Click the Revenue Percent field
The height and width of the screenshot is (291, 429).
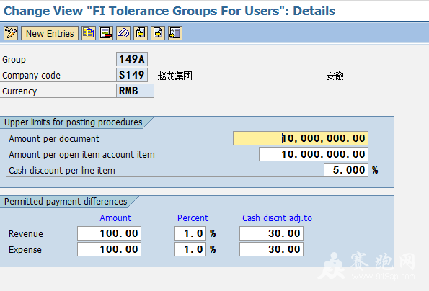pyautogui.click(x=190, y=233)
